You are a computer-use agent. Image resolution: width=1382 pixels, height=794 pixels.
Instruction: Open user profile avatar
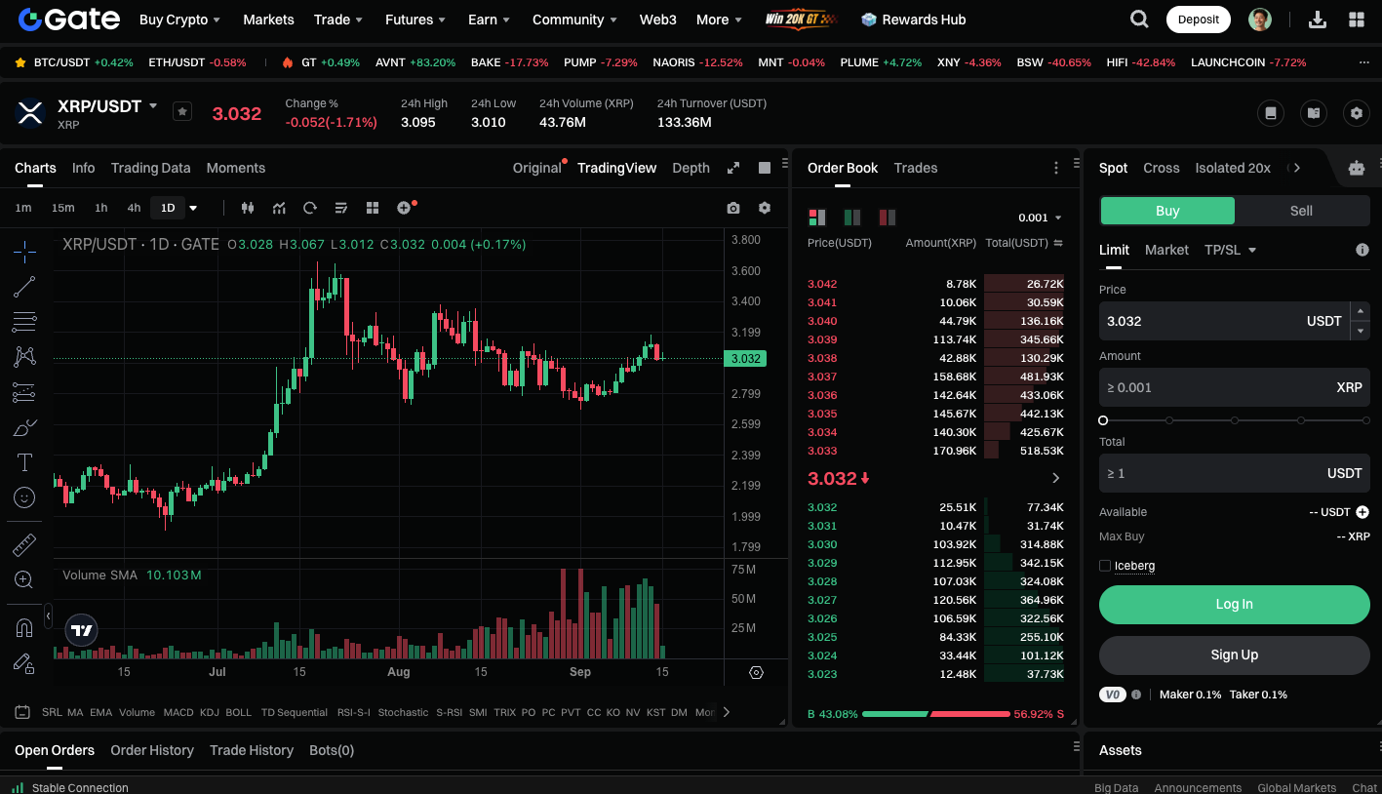point(1260,20)
